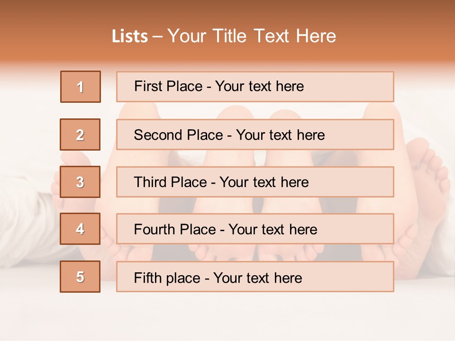Select the number 1 box
The height and width of the screenshot is (341, 455).
81,87
